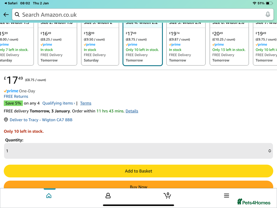Select the £18.99 size option card
This screenshot has width=277, height=208.
pyautogui.click(x=100, y=44)
